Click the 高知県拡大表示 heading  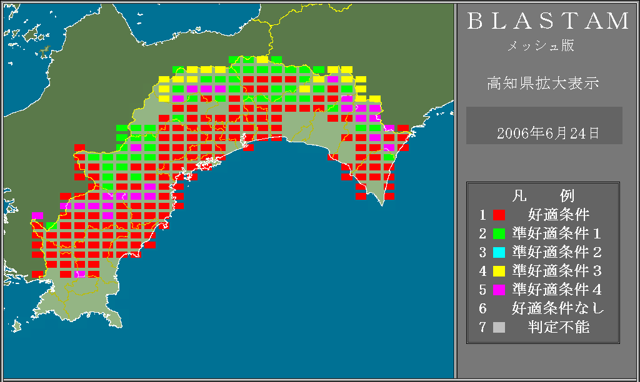[x=543, y=83]
